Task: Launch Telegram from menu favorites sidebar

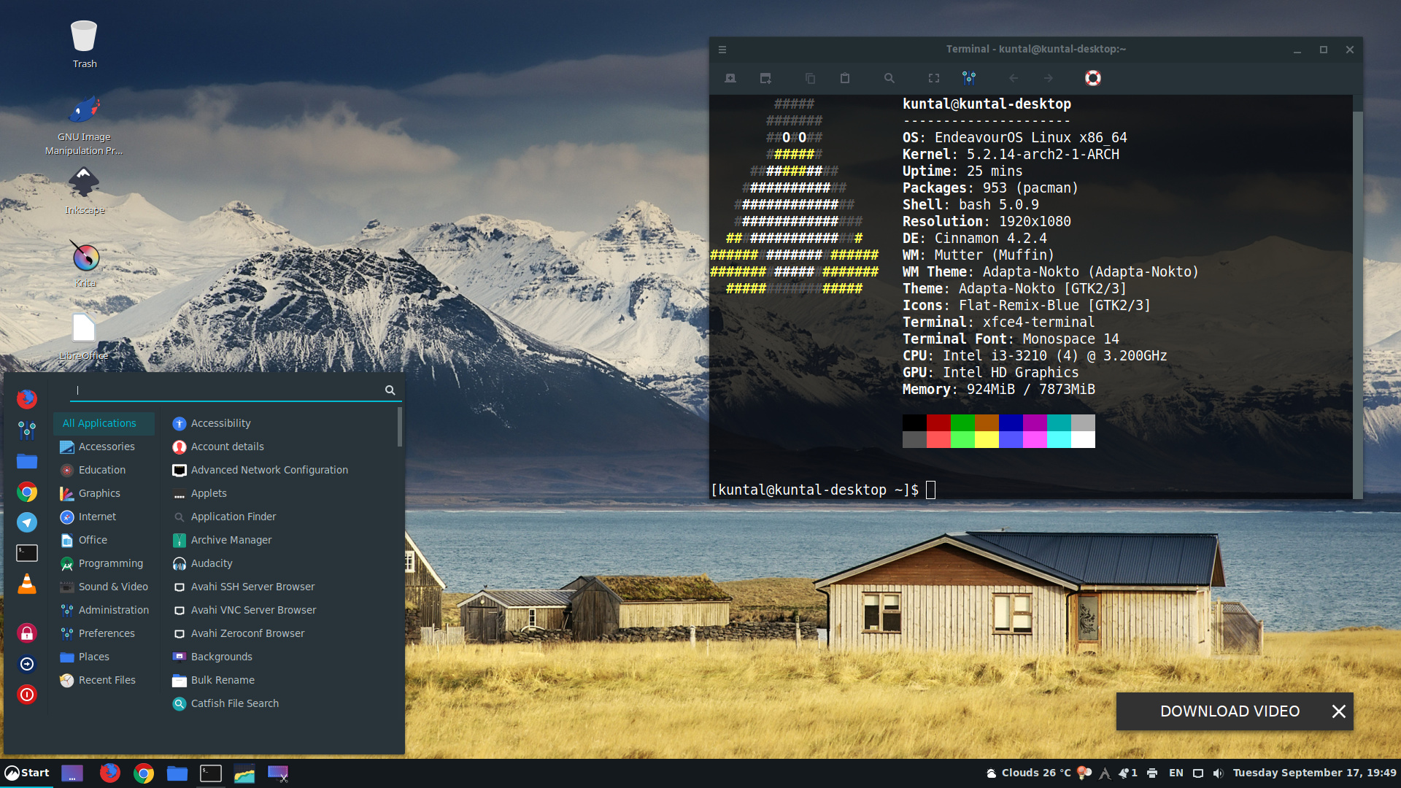Action: (27, 522)
